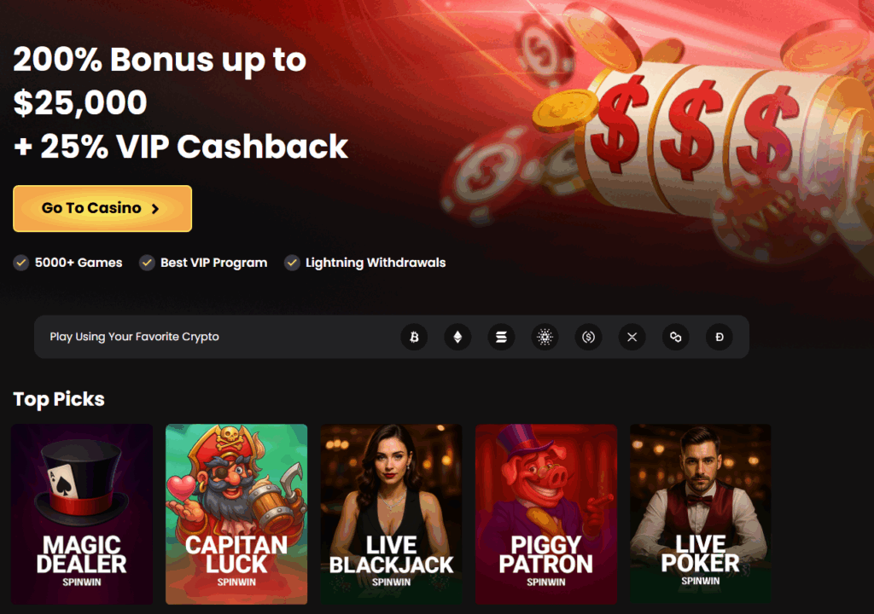Pick the Dogecoin crypto icon
Viewport: 874px width, 614px height.
720,337
